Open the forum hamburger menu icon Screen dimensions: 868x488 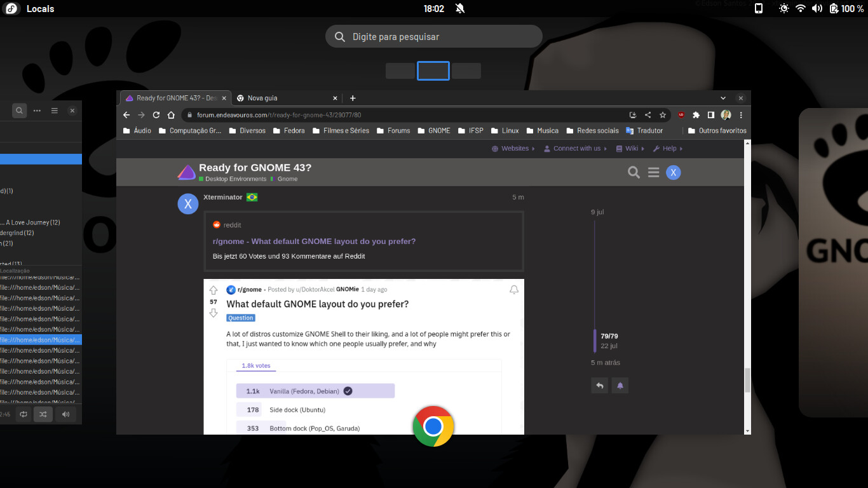point(653,172)
